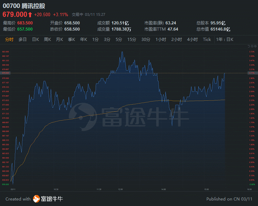Click the high price value 683.500
258x206 pixels.
tap(25, 23)
